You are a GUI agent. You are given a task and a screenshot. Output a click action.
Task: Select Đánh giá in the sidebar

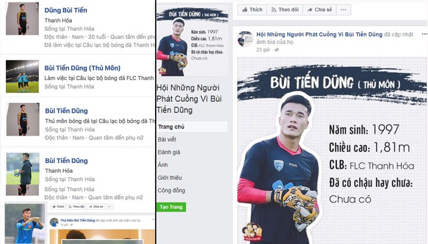169,152
